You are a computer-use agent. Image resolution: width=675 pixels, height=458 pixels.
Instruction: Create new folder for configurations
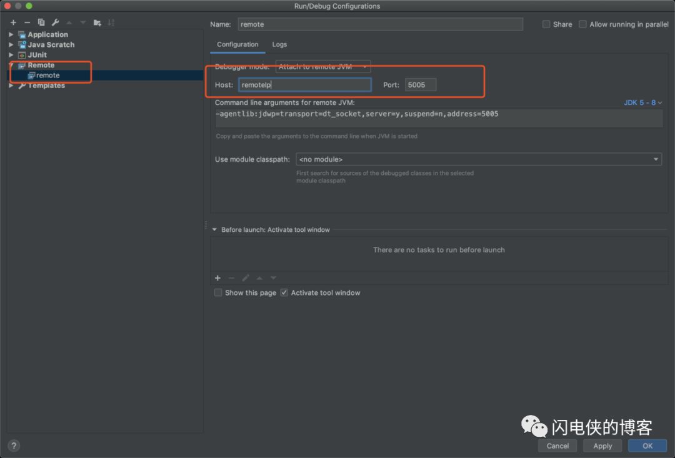(x=97, y=22)
